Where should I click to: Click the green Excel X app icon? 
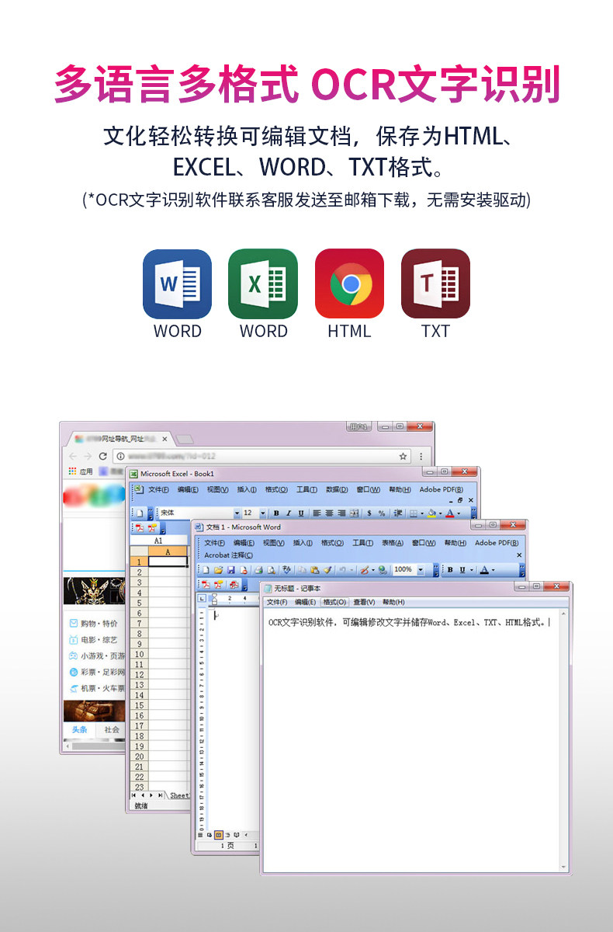pyautogui.click(x=263, y=283)
